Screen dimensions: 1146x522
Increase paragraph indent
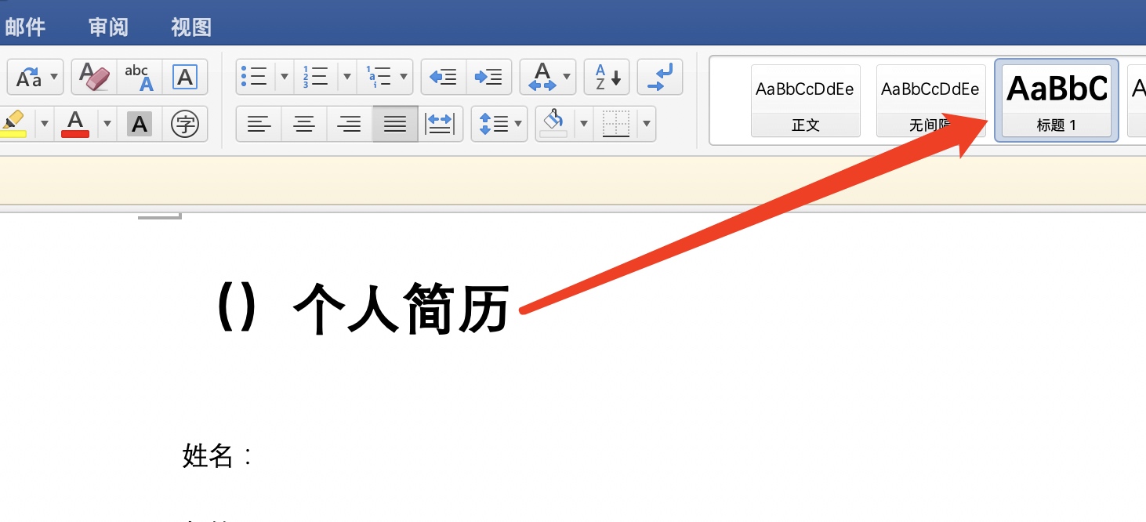click(489, 77)
